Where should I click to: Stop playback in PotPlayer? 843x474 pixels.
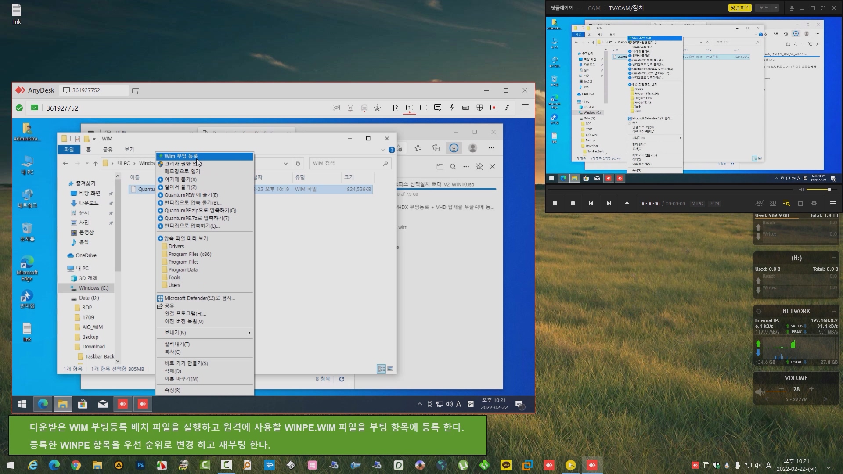point(573,203)
